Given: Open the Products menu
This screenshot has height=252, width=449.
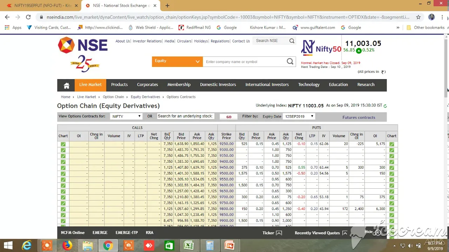Looking at the screenshot, I should pos(119,85).
